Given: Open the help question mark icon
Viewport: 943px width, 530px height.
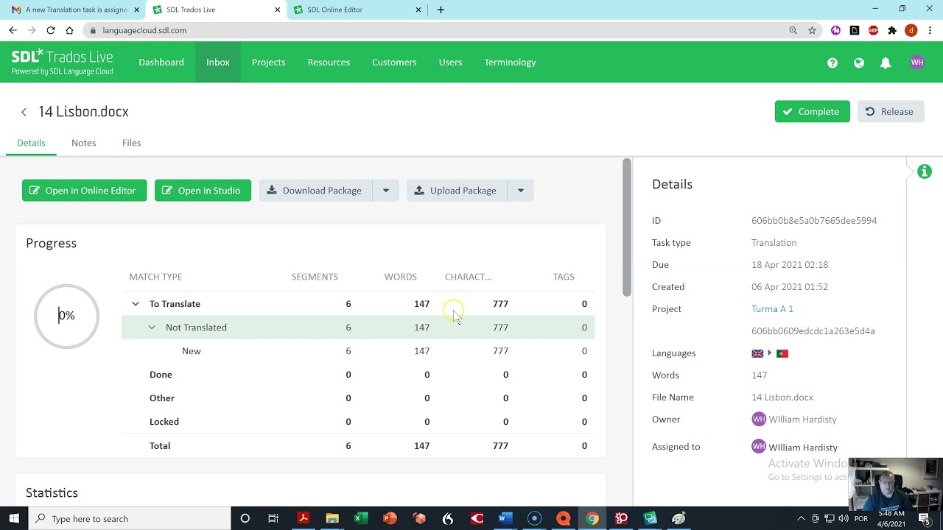Looking at the screenshot, I should pyautogui.click(x=832, y=63).
